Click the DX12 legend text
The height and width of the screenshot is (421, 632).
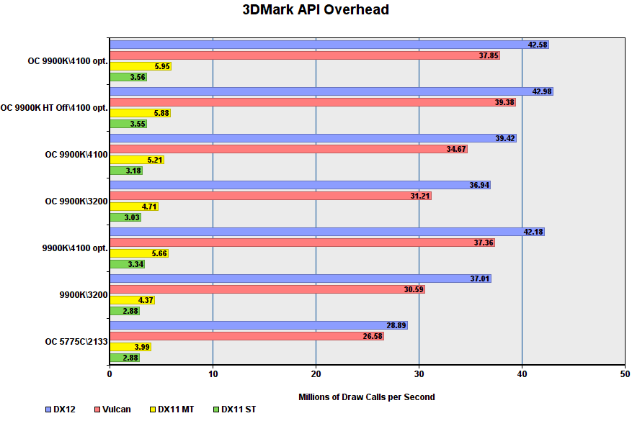(64, 409)
